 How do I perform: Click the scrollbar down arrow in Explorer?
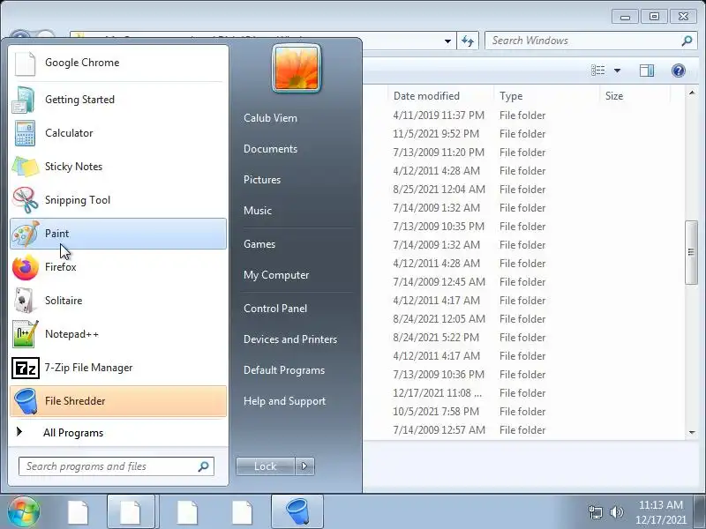point(692,433)
